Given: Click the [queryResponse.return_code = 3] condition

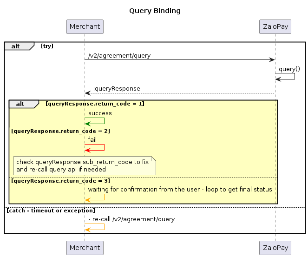Looking at the screenshot, I should (61, 181).
